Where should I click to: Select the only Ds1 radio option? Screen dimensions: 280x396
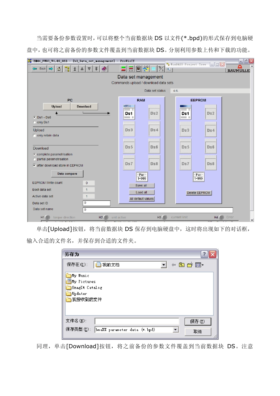click(34, 122)
